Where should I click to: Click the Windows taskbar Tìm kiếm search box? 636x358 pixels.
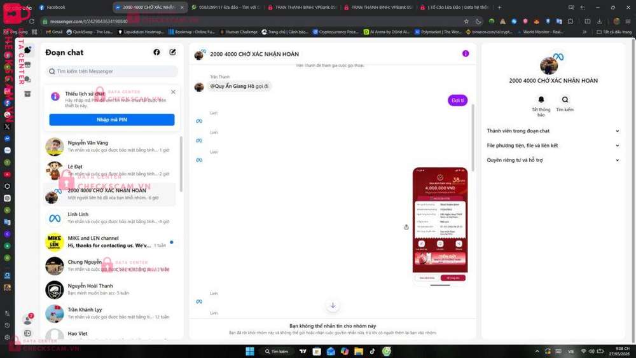(x=277, y=351)
